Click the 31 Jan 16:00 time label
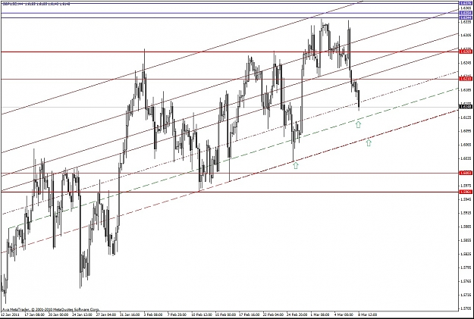 [x=130, y=314]
